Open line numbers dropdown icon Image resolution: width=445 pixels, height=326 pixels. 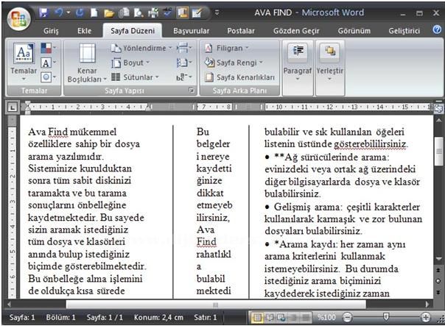184,63
